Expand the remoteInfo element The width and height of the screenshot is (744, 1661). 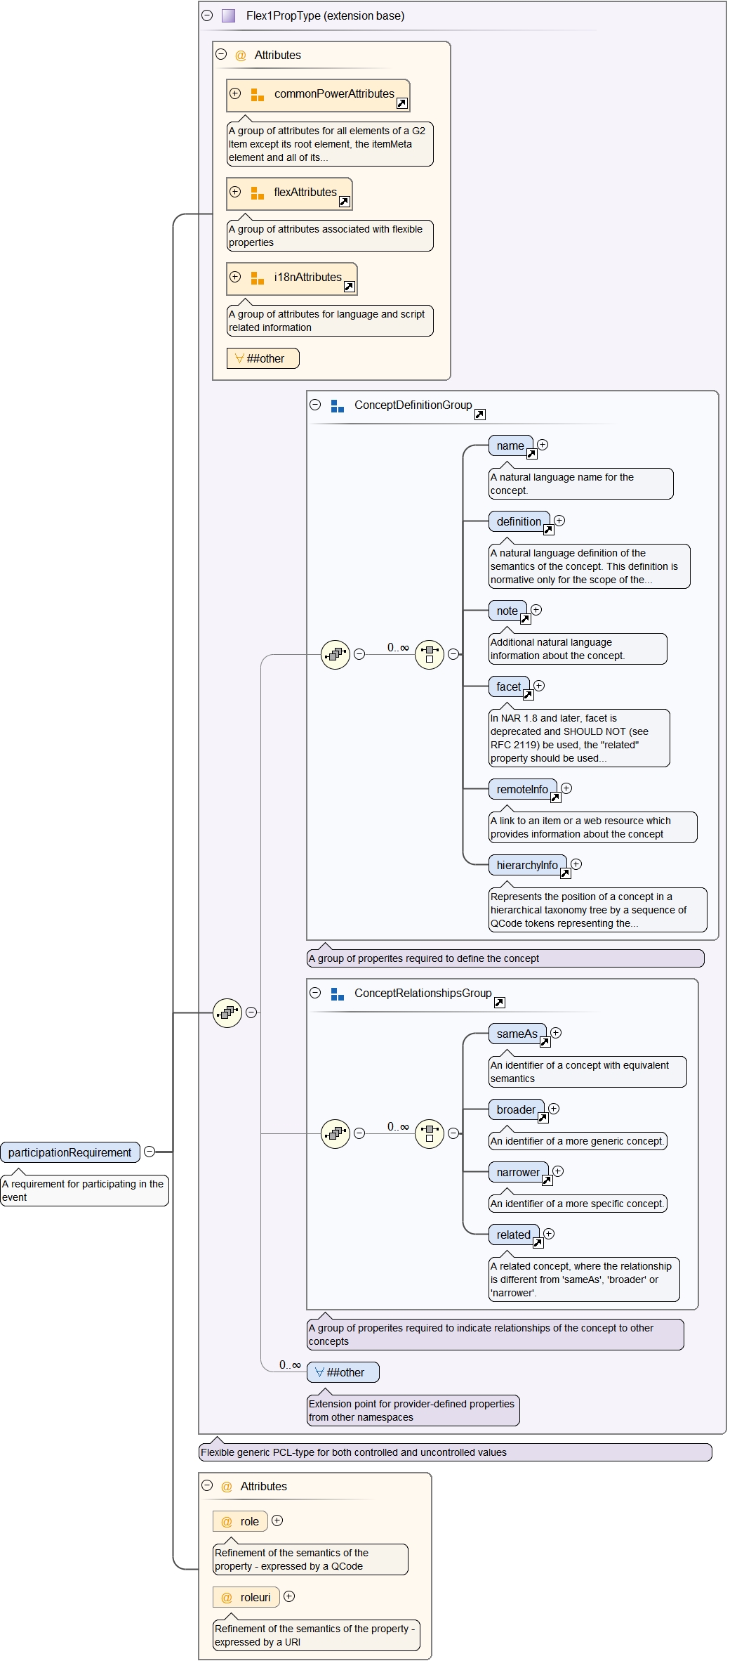566,788
